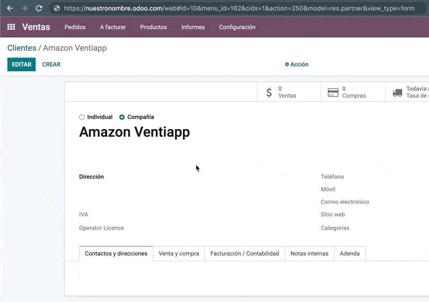Screen dimensions: 429x302
Task: Follow the Clientes breadcrumb link
Action: pyautogui.click(x=21, y=48)
